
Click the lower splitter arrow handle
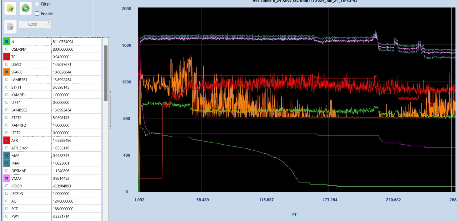pos(110,126)
